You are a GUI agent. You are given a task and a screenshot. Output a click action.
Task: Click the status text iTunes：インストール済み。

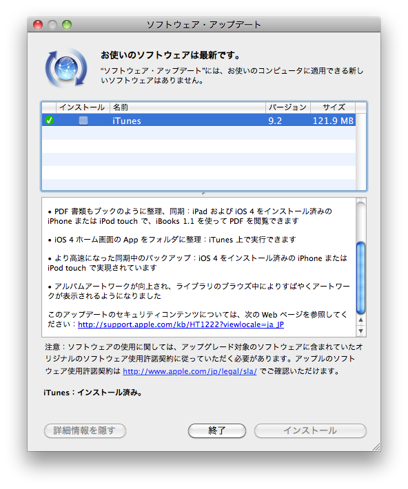(x=93, y=393)
